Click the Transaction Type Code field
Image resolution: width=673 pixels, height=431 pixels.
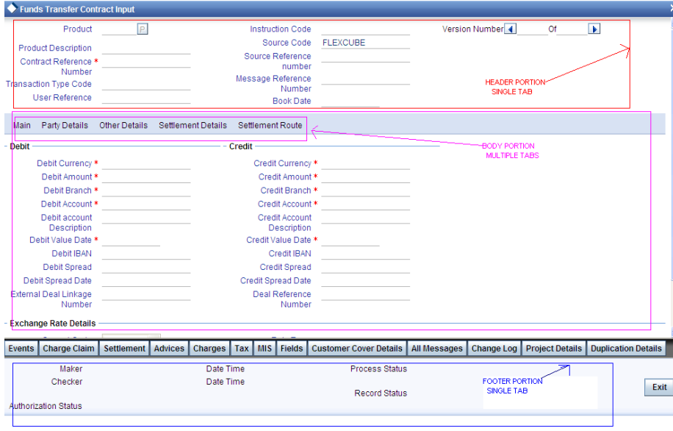point(146,85)
